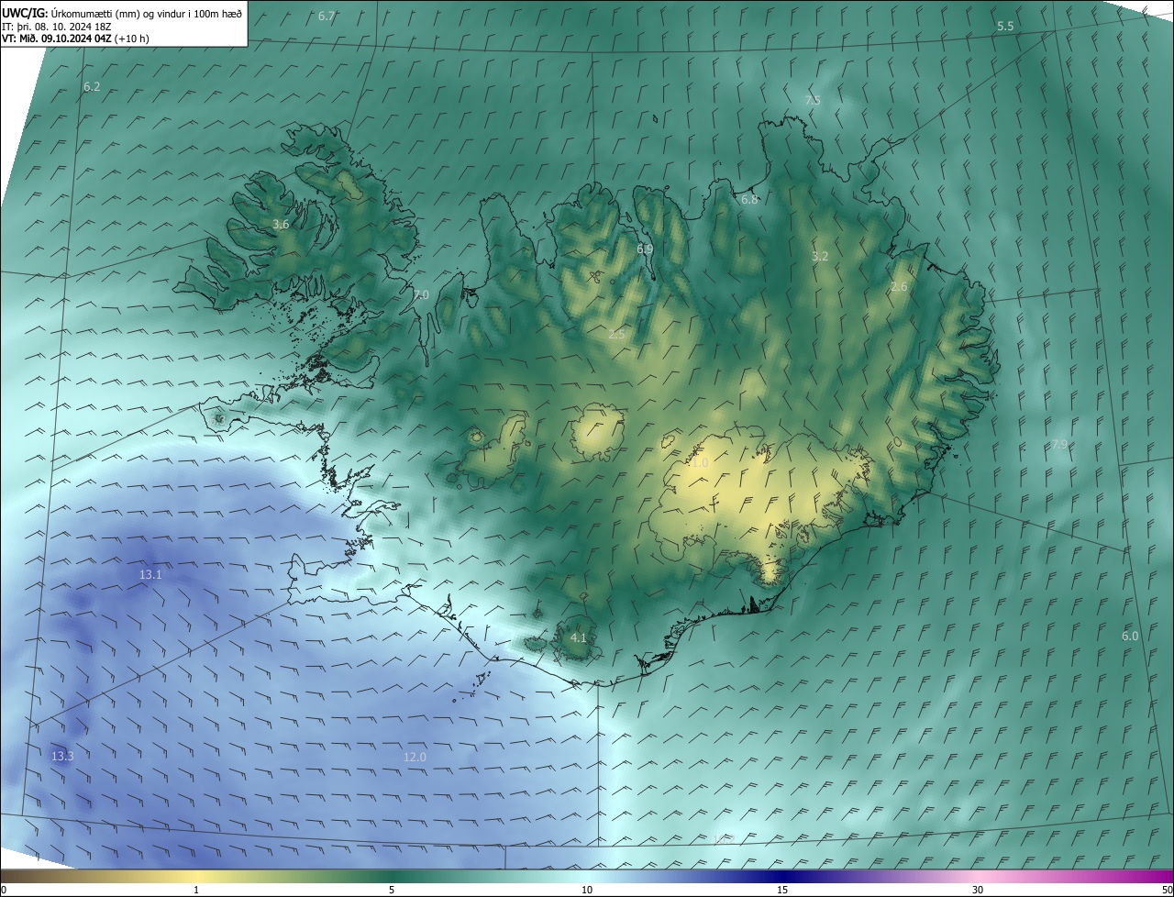Click the 'VT: Mið. 09.10.2024 04Z' line
The image size is (1174, 897).
(75, 39)
